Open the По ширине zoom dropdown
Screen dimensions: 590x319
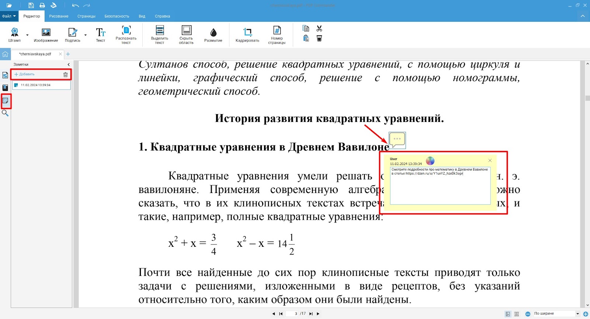pyautogui.click(x=556, y=314)
